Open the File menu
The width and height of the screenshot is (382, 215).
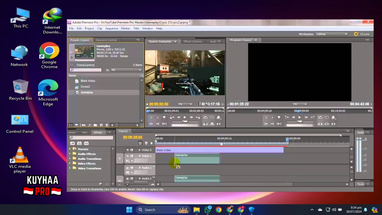point(71,28)
